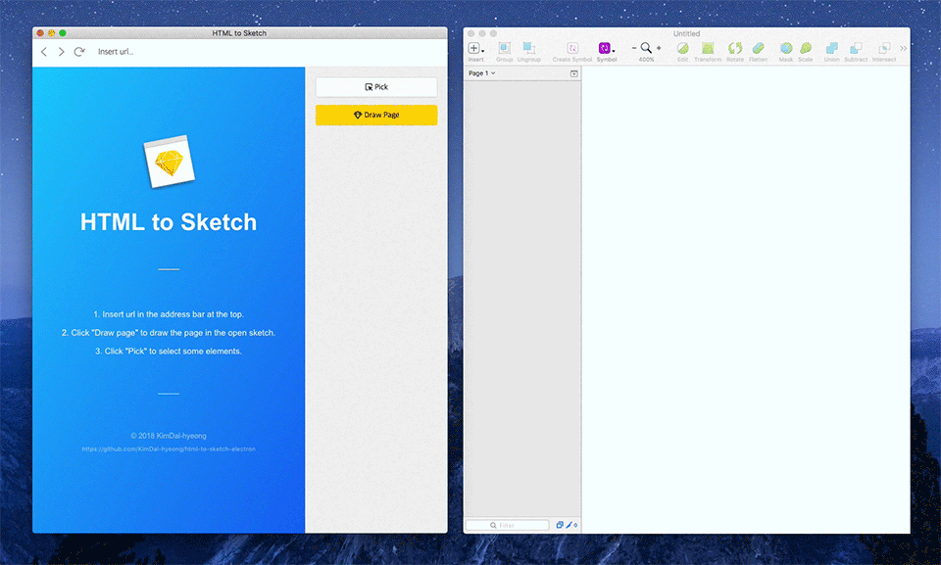This screenshot has height=565, width=941.
Task: Click instruction '2. Click "Draw page"' line
Action: (169, 332)
